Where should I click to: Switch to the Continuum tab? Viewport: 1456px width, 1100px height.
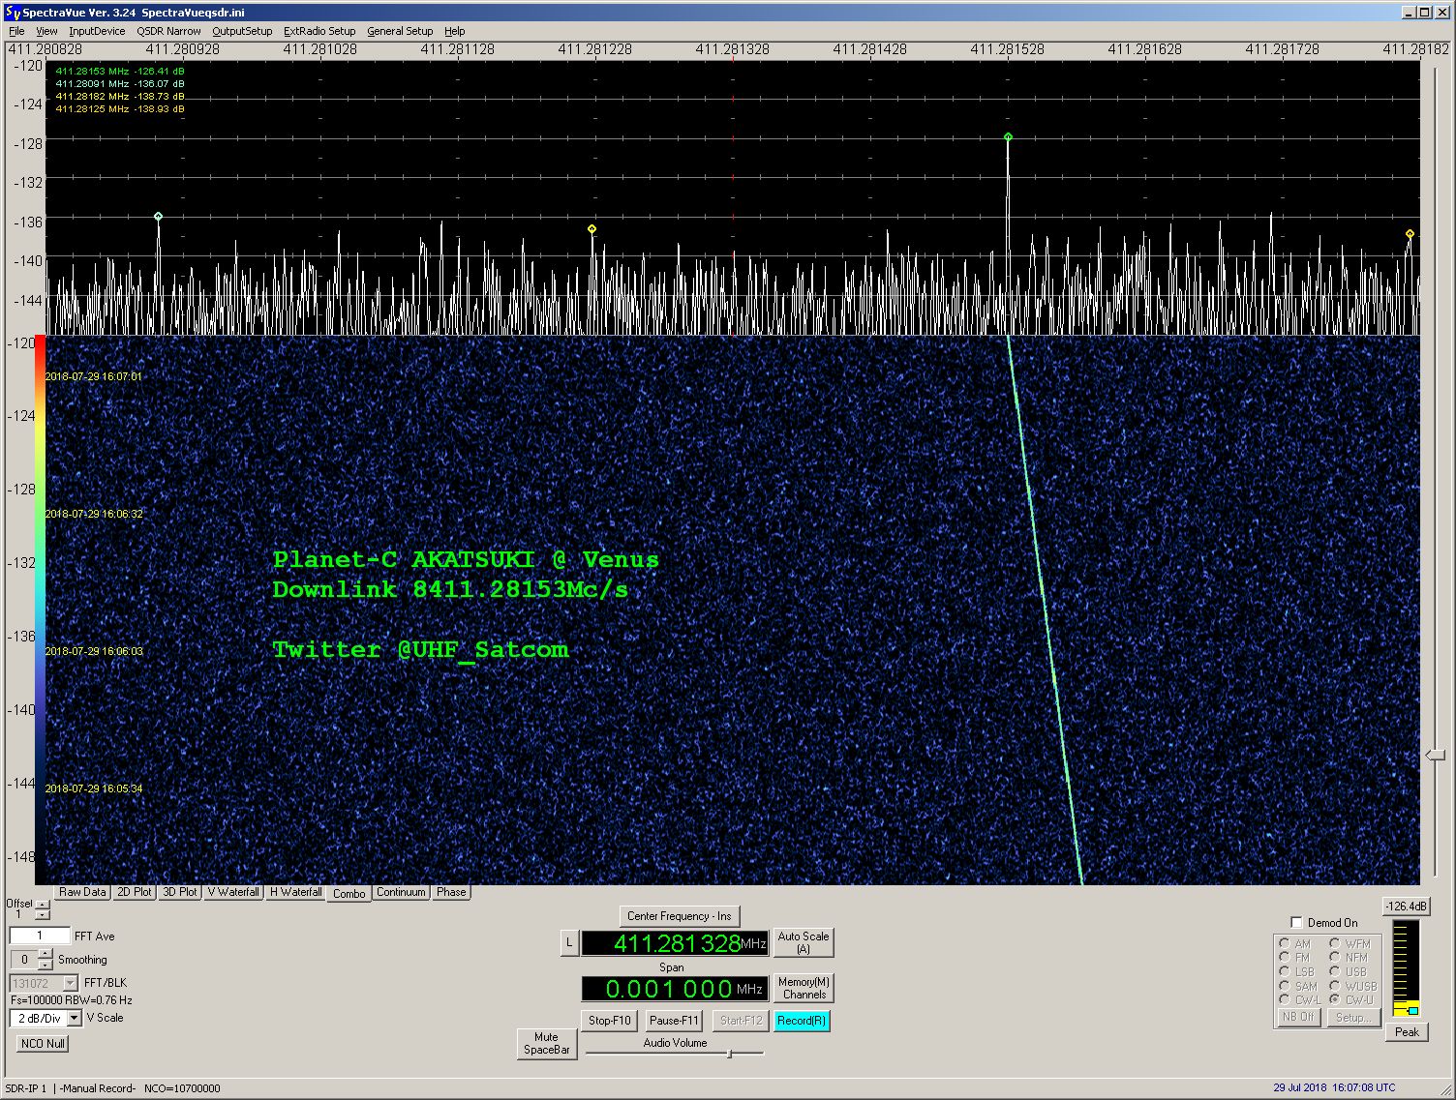point(401,892)
